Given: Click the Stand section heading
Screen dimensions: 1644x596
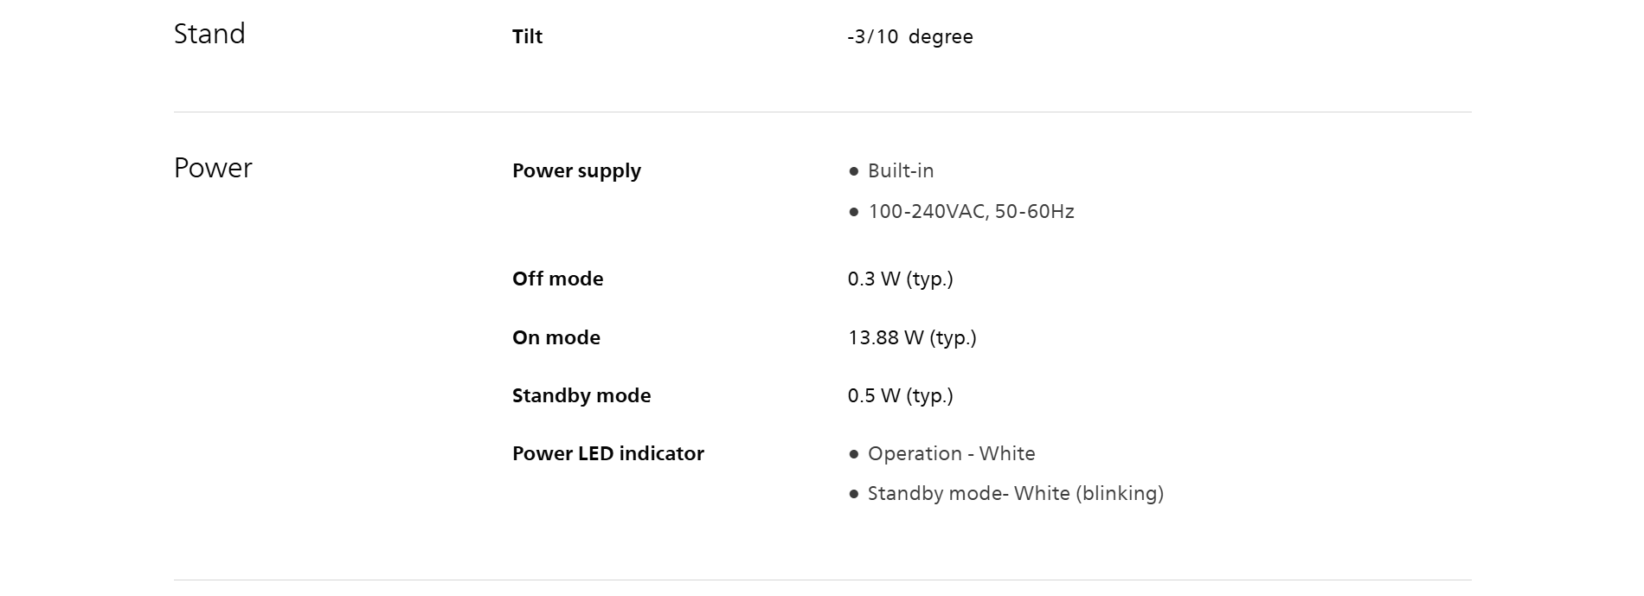Looking at the screenshot, I should point(209,34).
